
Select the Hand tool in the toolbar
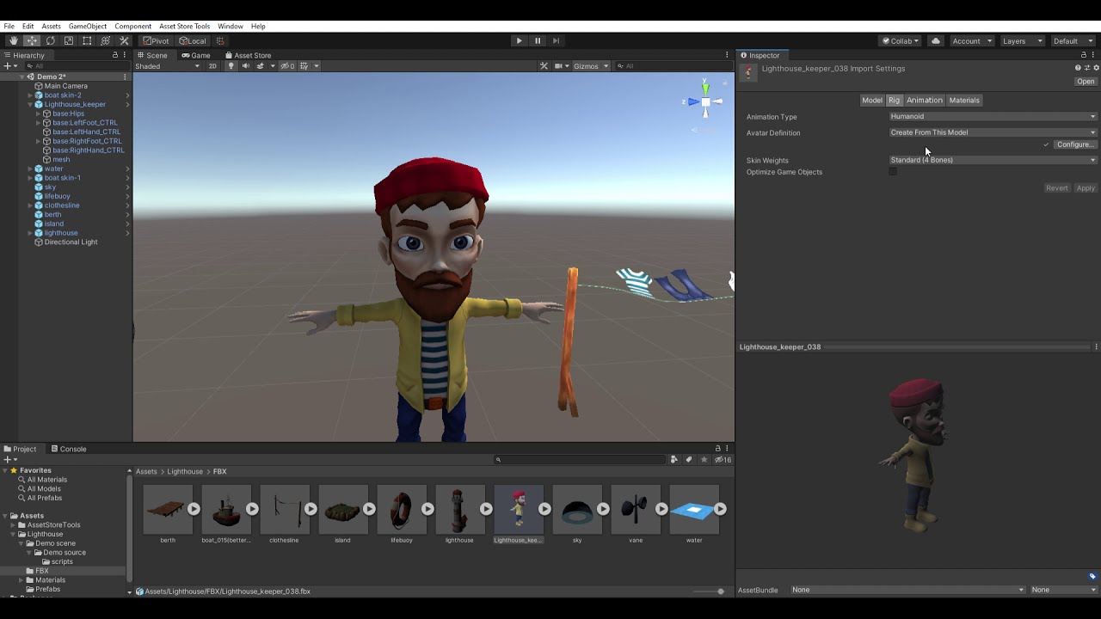13,40
